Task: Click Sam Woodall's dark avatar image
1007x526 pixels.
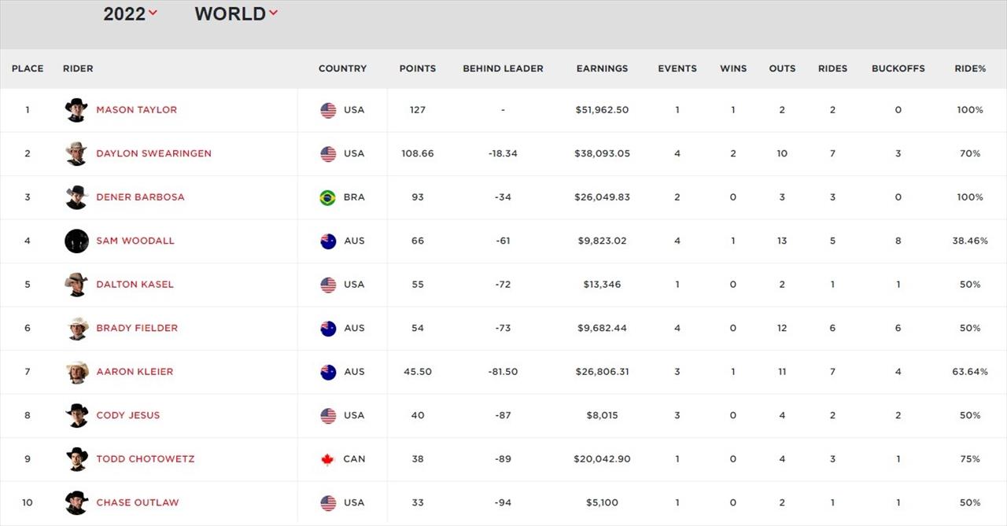Action: tap(76, 241)
